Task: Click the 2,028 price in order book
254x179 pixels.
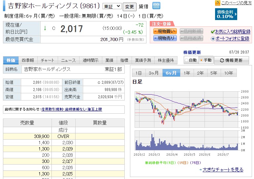Action: click(68, 155)
